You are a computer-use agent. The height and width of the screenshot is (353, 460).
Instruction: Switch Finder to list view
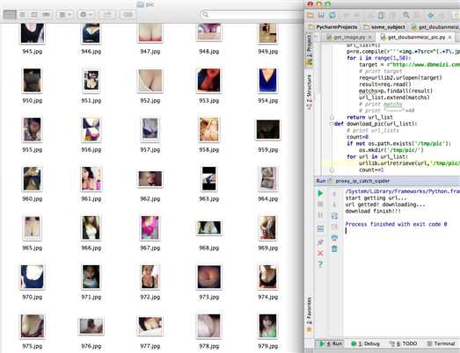[x=22, y=14]
